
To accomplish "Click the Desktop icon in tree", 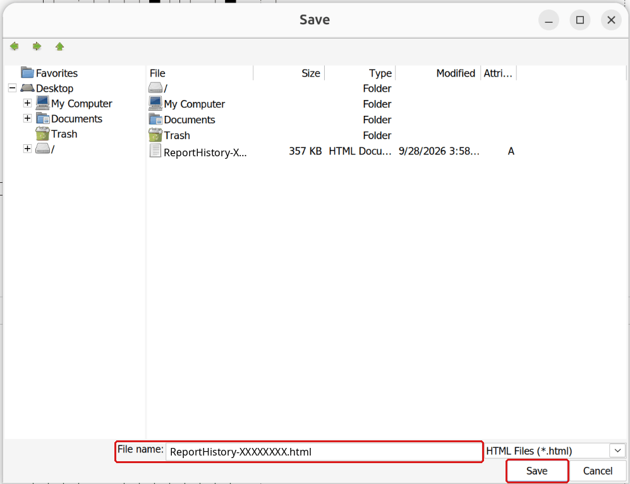I will pos(27,88).
